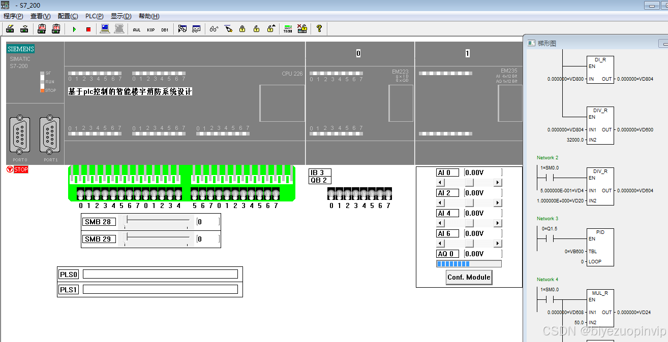Toggle CPU input switch I1.4
Viewport: 668px width, 342px height.
(178, 193)
